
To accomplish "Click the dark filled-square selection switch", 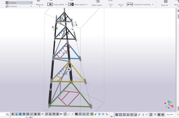I will pos(76,114).
